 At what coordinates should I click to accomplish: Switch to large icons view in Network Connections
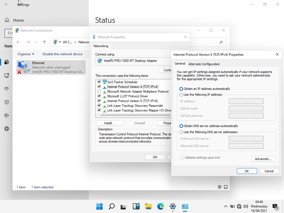pos(226,187)
